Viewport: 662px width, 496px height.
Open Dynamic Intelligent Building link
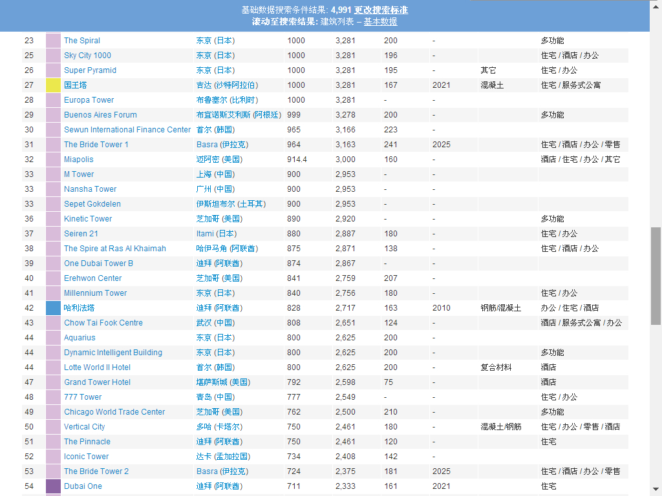[x=112, y=352]
